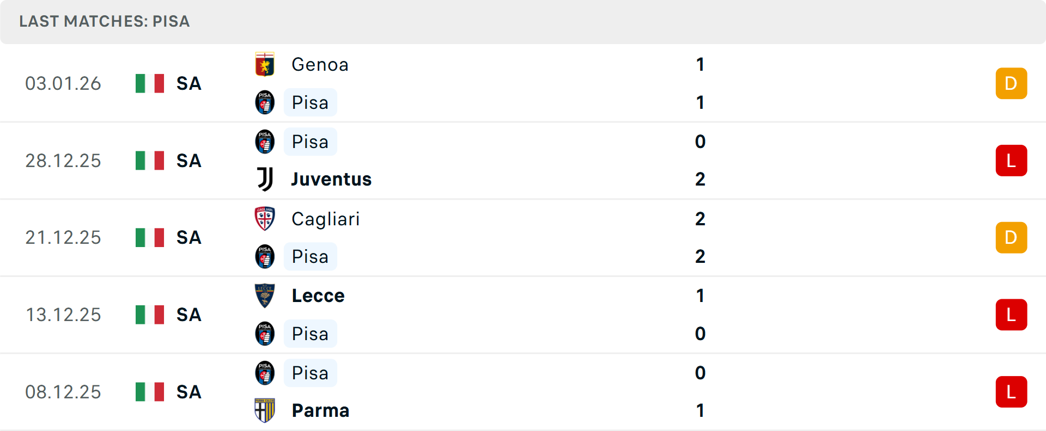Click the Cagliari team name
This screenshot has height=431, width=1046.
point(325,219)
